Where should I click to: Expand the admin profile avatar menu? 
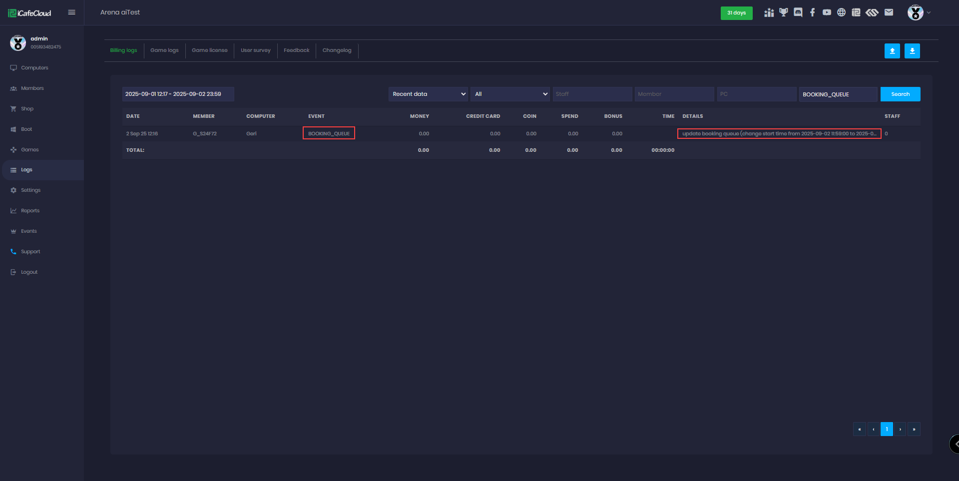coord(918,12)
